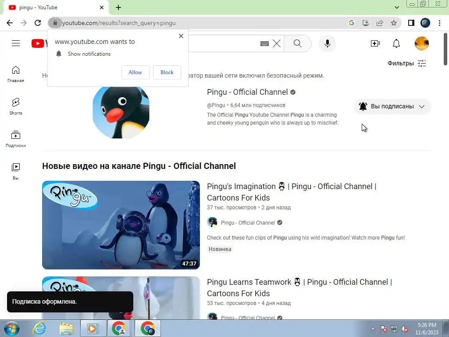Open Подписки in sidebar
449x337 pixels.
16,139
